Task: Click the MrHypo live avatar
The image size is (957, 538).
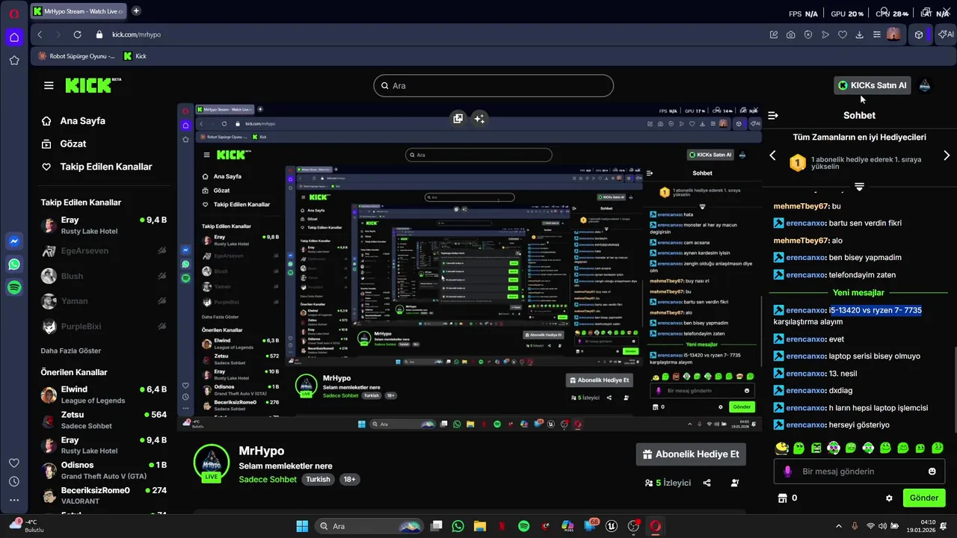Action: click(212, 463)
